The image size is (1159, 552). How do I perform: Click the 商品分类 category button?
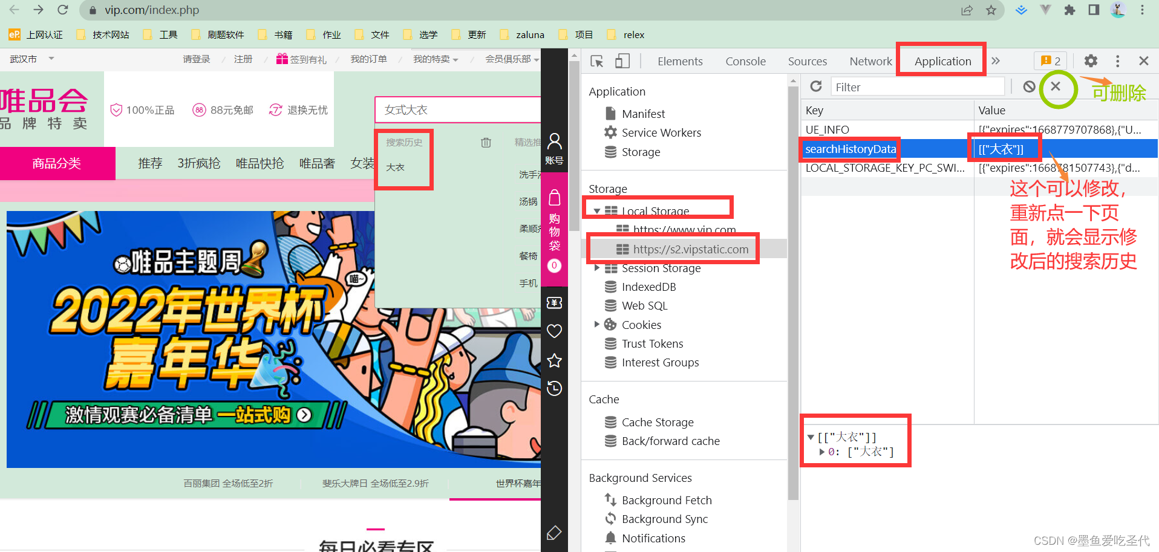coord(57,163)
